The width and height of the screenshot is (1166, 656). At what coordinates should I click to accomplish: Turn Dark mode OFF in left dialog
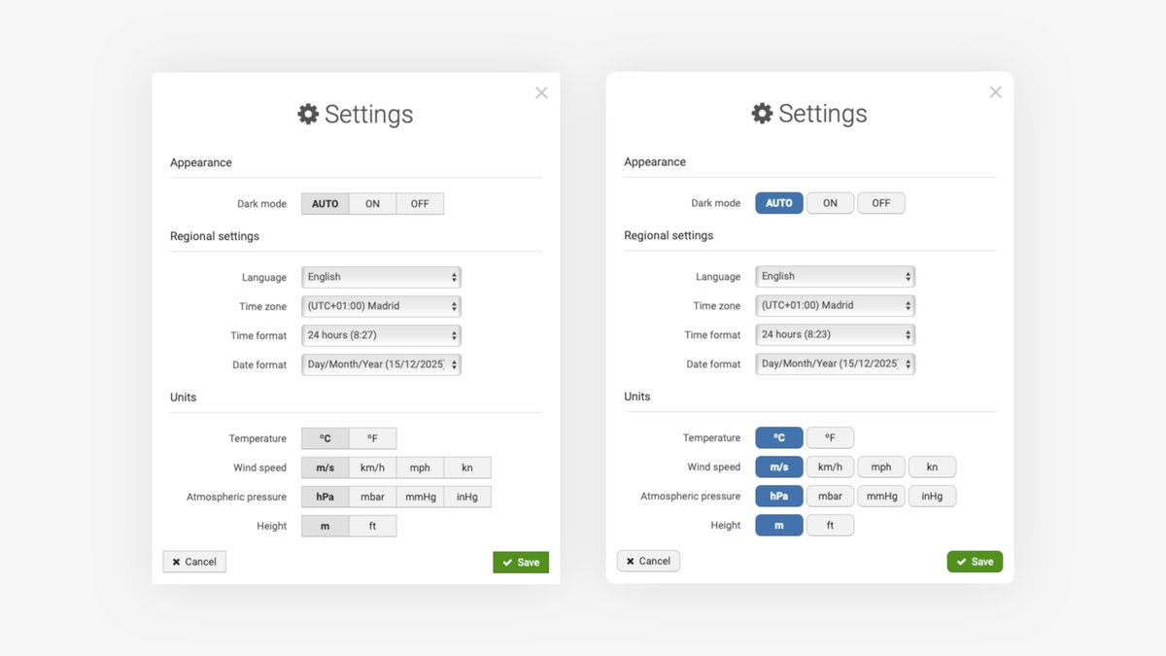420,204
